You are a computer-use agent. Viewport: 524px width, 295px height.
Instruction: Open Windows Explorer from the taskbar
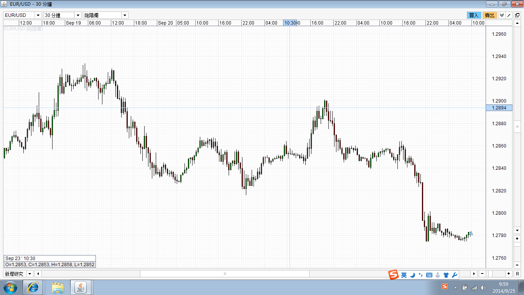(58, 287)
